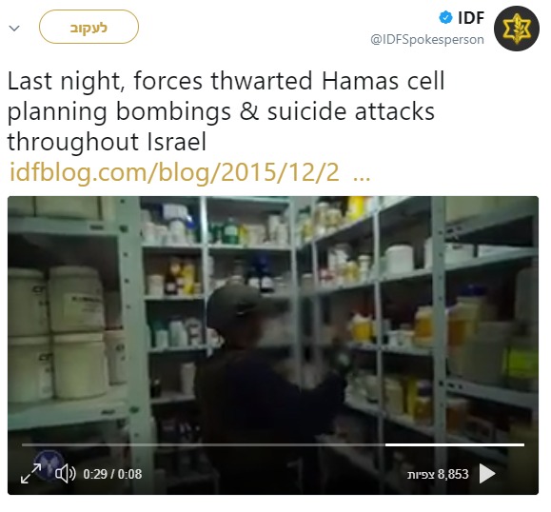Click the IDF account display name
Viewport: 551px width, 512px height.
pos(471,17)
